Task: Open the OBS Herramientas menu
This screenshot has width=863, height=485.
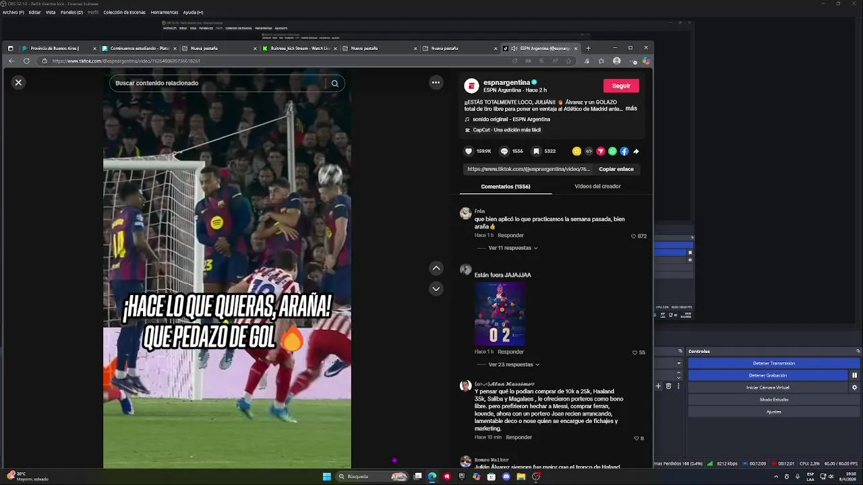Action: click(x=164, y=12)
